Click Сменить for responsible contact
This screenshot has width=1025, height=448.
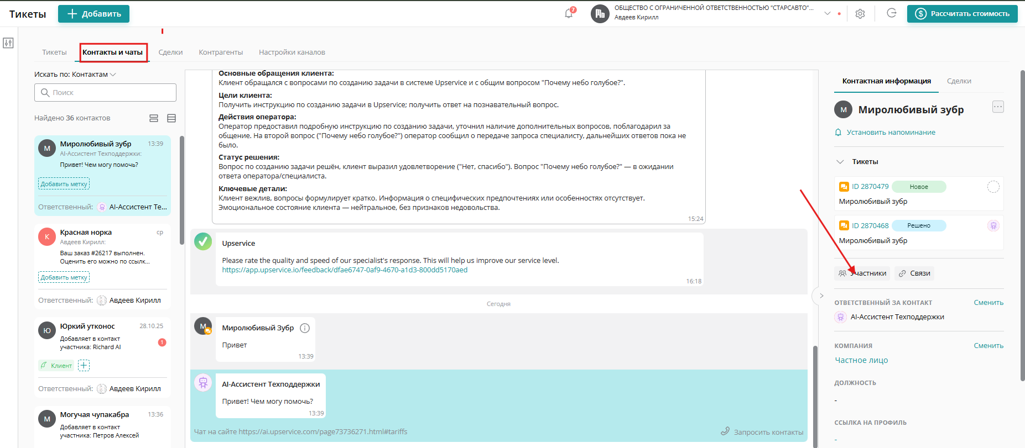(988, 303)
